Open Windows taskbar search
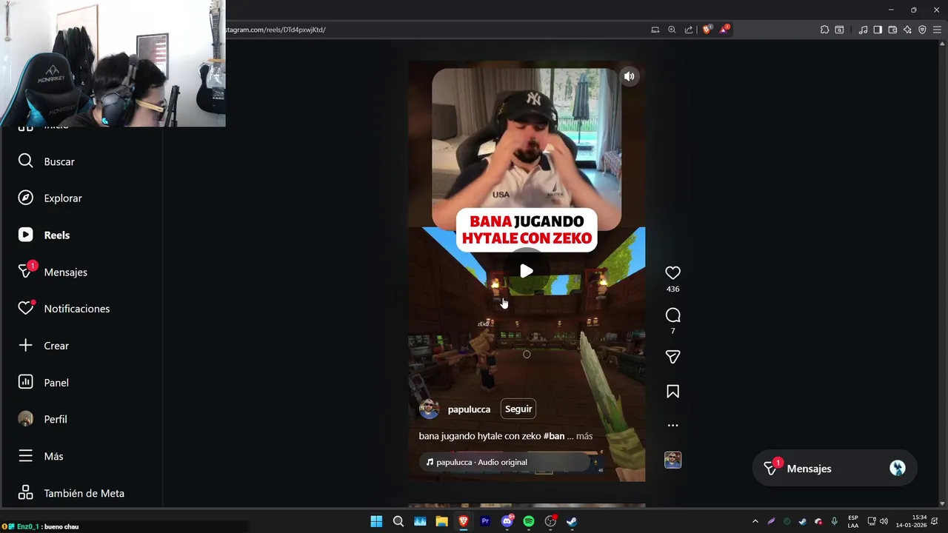Image resolution: width=948 pixels, height=533 pixels. (398, 521)
